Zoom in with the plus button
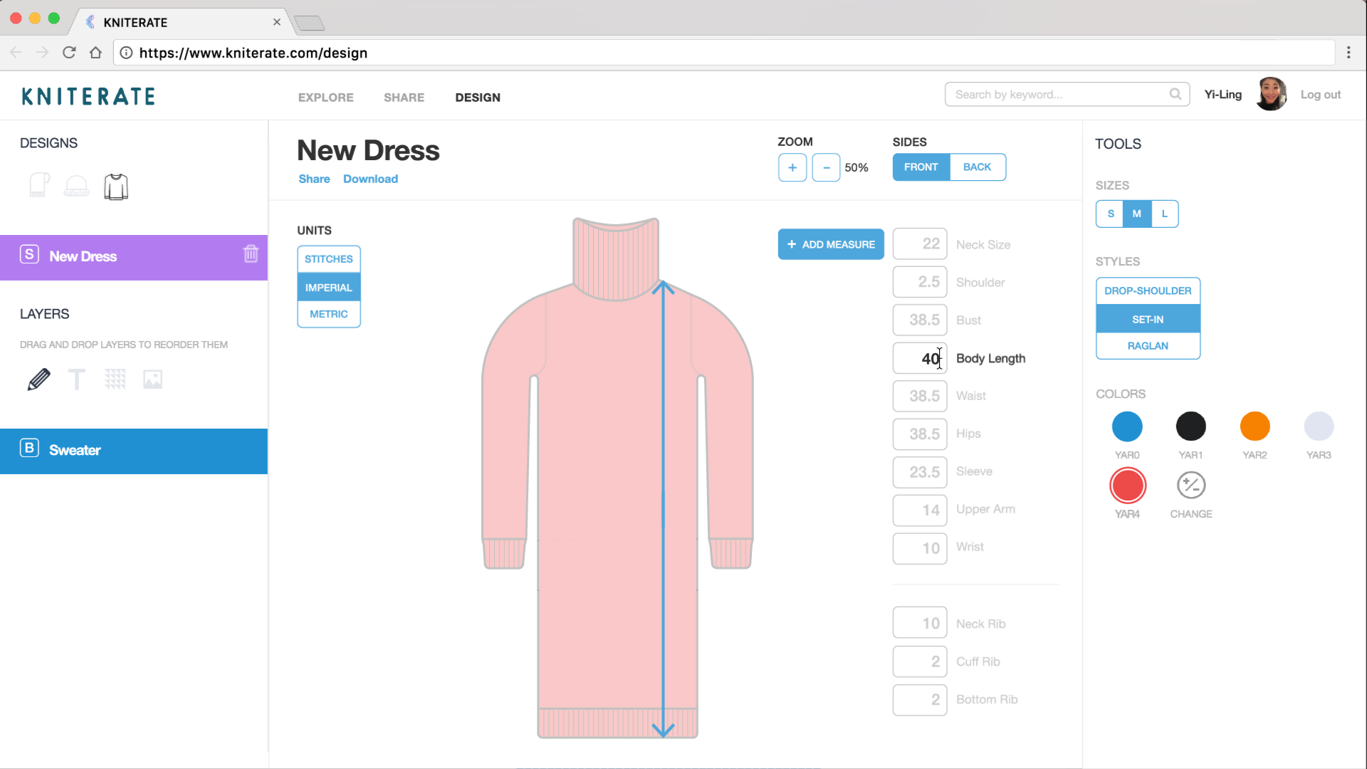Viewport: 1367px width, 769px height. click(792, 168)
